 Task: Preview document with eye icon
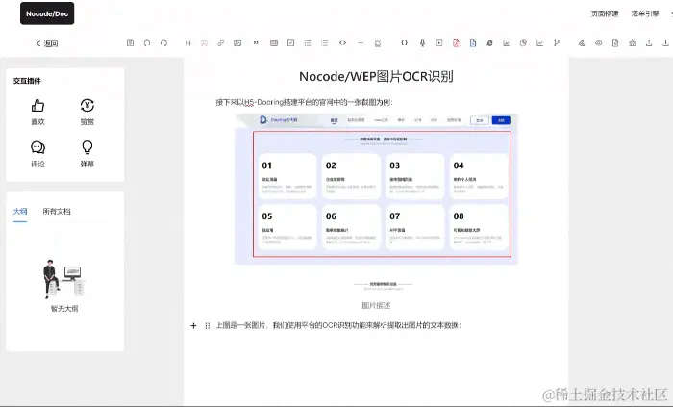click(598, 43)
